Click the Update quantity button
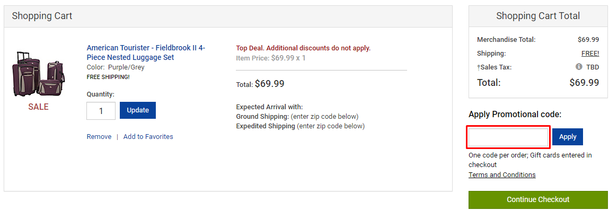Viewport: 609px width, 210px height. pos(138,110)
